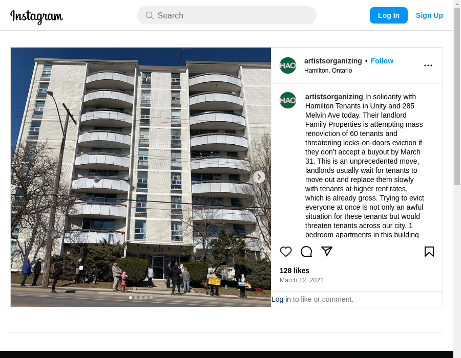Focus the Search input field
Image resolution: width=461 pixels, height=358 pixels.
click(x=227, y=15)
